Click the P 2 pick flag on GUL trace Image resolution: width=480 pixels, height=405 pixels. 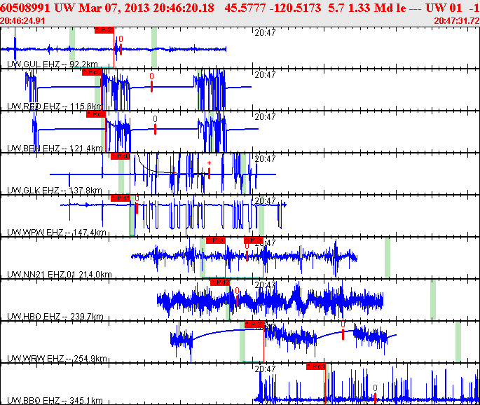(104, 30)
